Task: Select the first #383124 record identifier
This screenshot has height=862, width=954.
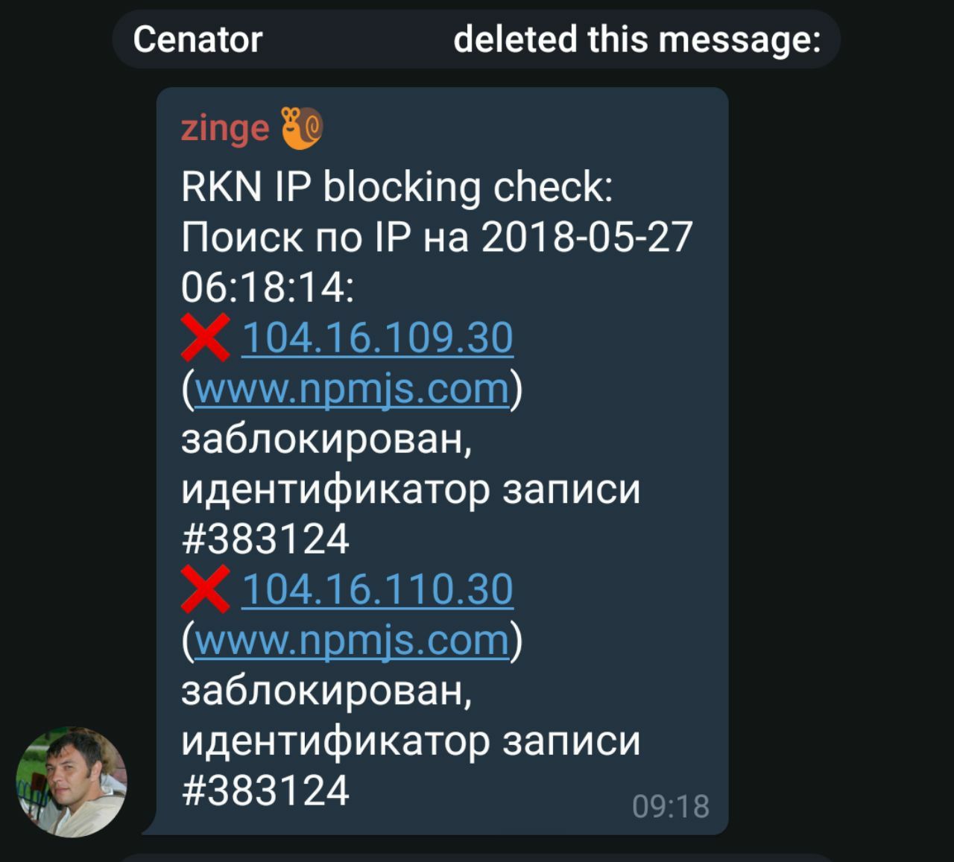Action: [x=265, y=539]
